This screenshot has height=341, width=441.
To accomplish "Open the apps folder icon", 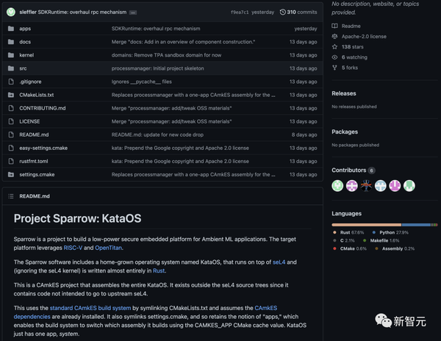I will tap(11, 29).
